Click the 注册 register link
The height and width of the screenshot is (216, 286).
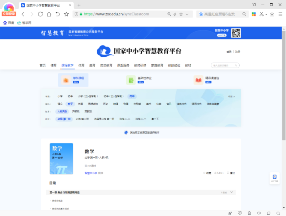click(x=238, y=52)
